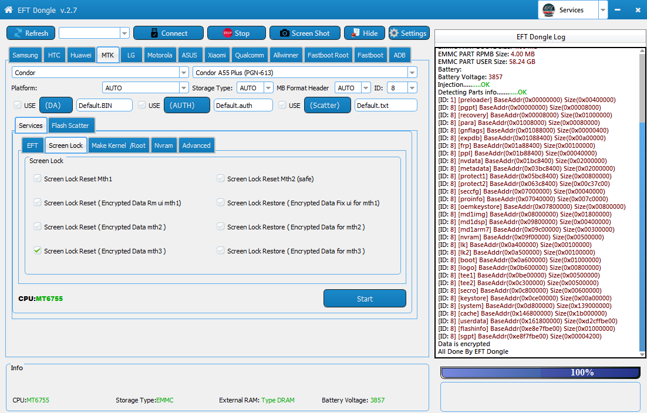Click the camera icon for Screen Shot
Screen dimensions: 647x413
285,33
